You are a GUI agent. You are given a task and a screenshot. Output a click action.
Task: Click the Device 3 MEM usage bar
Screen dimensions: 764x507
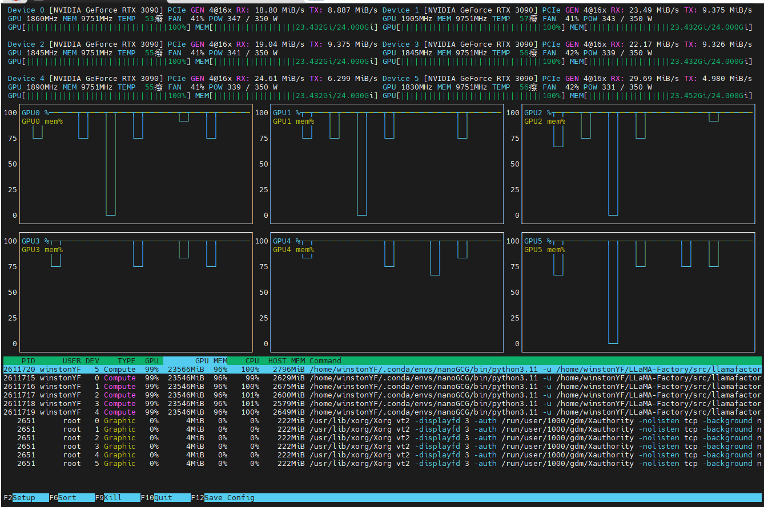661,62
